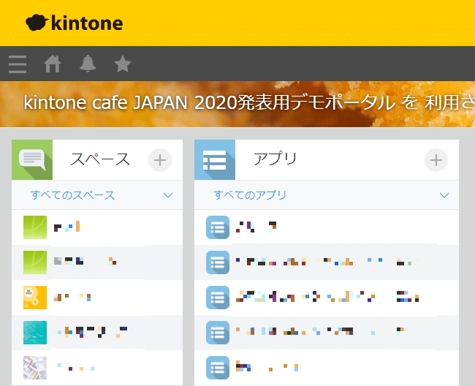Screen dimensions: 475x386
Task: Open the notifications bell icon
Action: pyautogui.click(x=88, y=64)
